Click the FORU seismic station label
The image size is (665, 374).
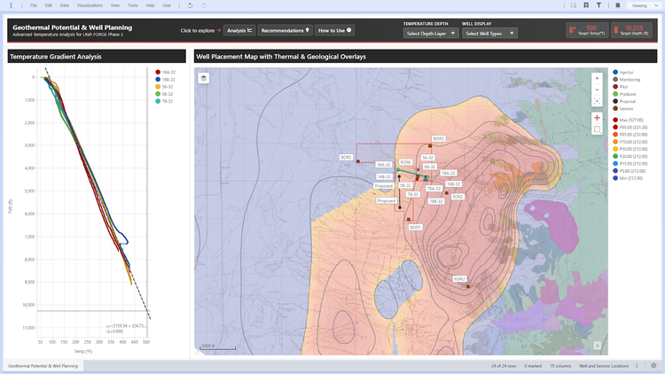(x=459, y=279)
